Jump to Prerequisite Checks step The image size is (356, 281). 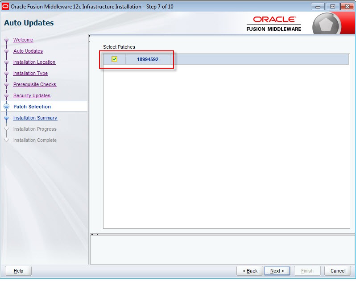(35, 84)
